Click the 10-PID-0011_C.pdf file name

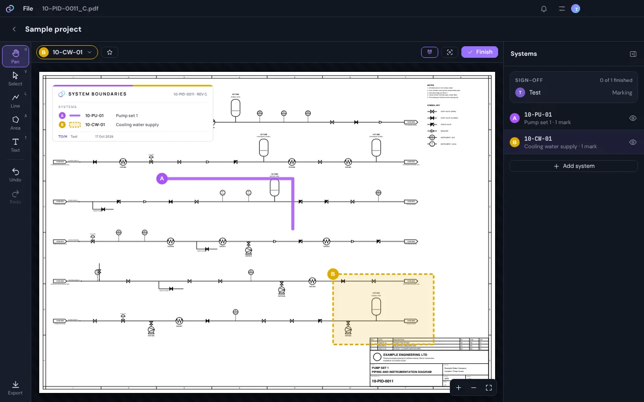point(70,9)
